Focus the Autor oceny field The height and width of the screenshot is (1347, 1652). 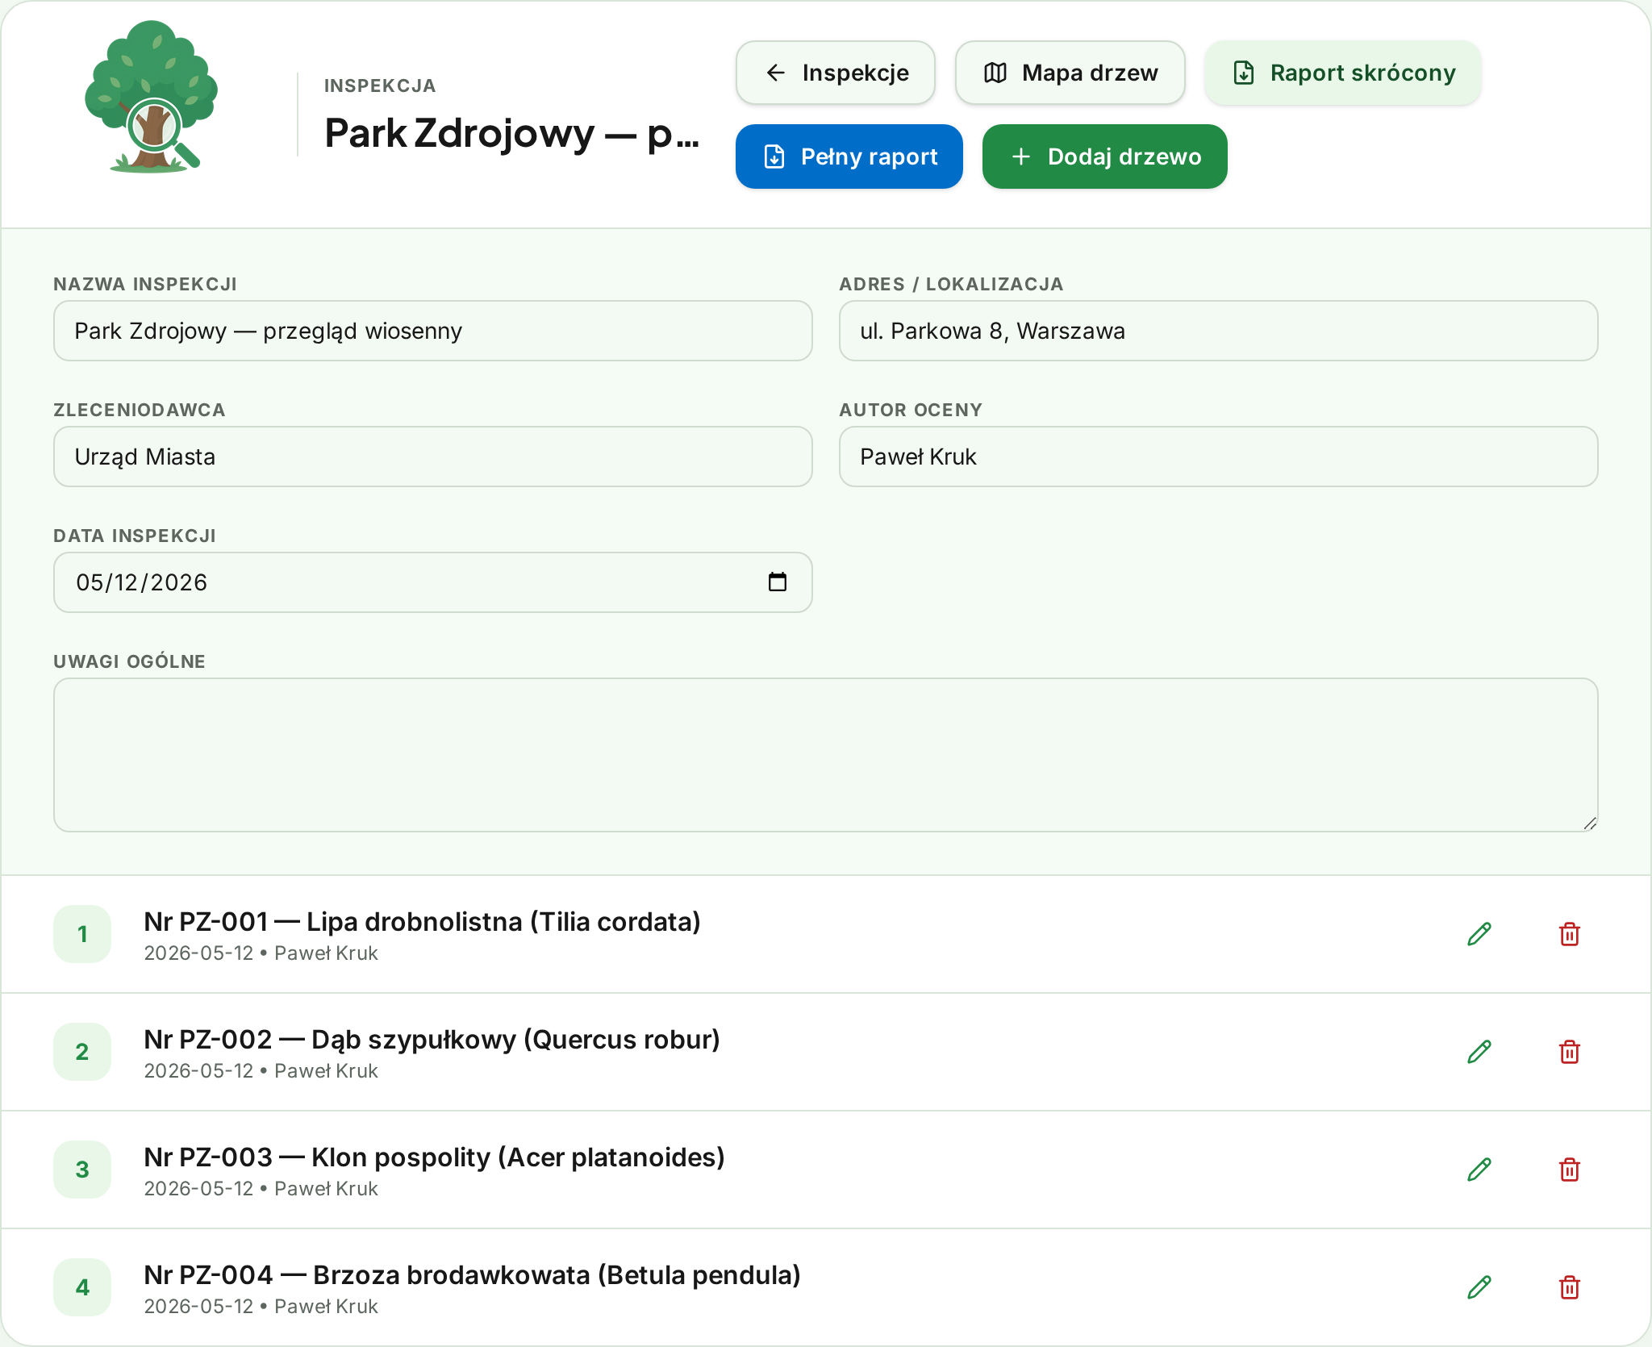1219,457
